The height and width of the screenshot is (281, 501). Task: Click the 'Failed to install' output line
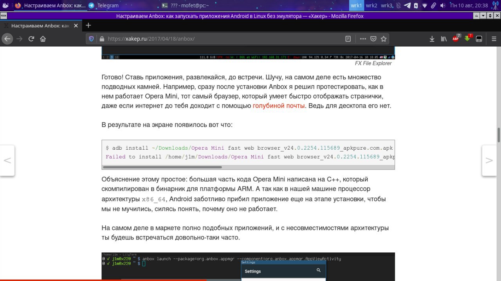click(250, 157)
